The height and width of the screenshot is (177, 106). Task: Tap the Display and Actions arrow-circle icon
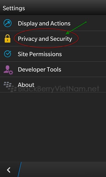point(8,23)
